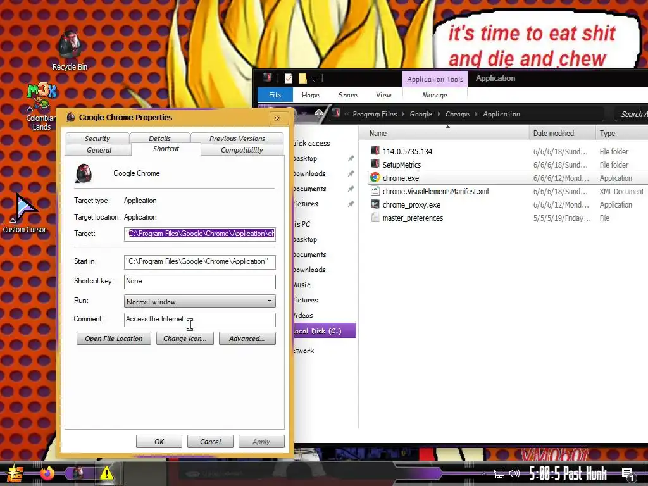Click the Comment input field
648x486 pixels.
pos(199,320)
